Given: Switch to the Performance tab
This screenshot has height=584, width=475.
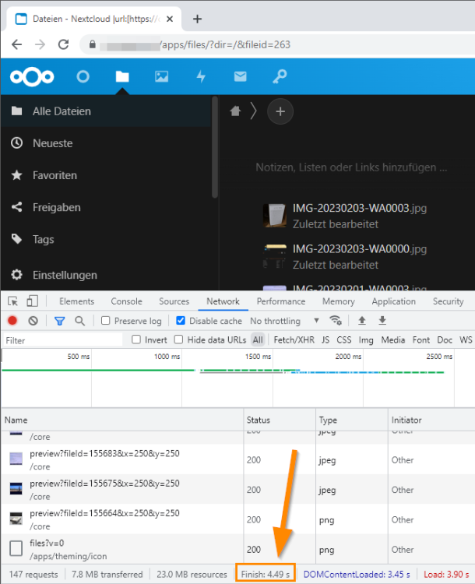Looking at the screenshot, I should point(281,301).
